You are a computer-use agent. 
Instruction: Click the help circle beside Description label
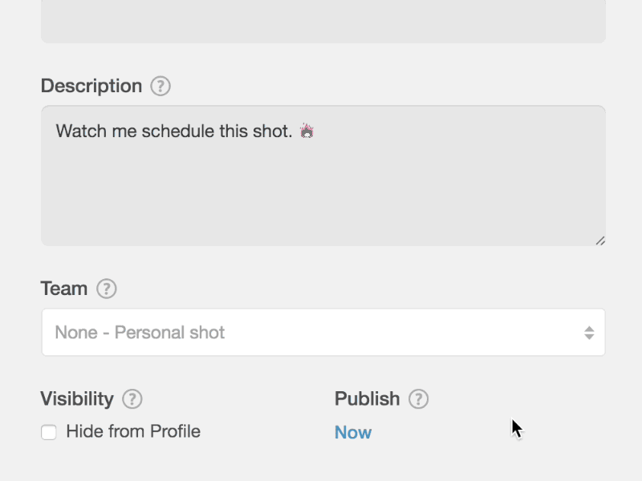coord(160,86)
